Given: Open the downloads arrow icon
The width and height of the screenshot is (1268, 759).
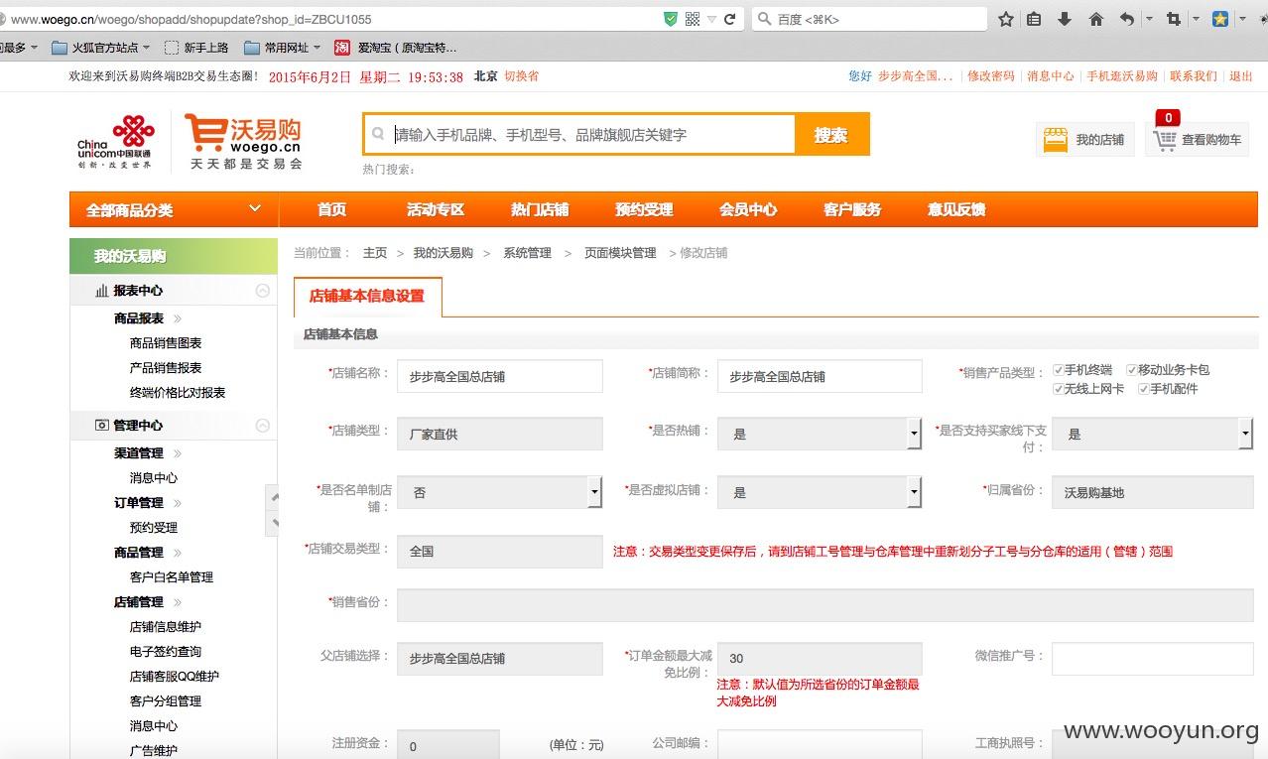Looking at the screenshot, I should pyautogui.click(x=1065, y=19).
